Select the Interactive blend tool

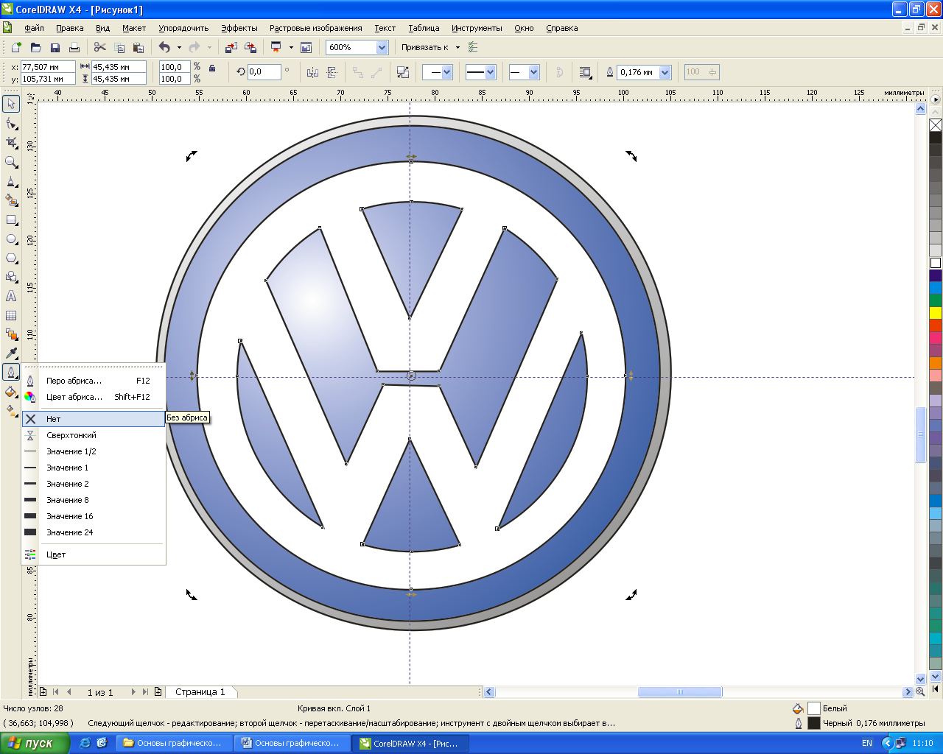(x=11, y=334)
